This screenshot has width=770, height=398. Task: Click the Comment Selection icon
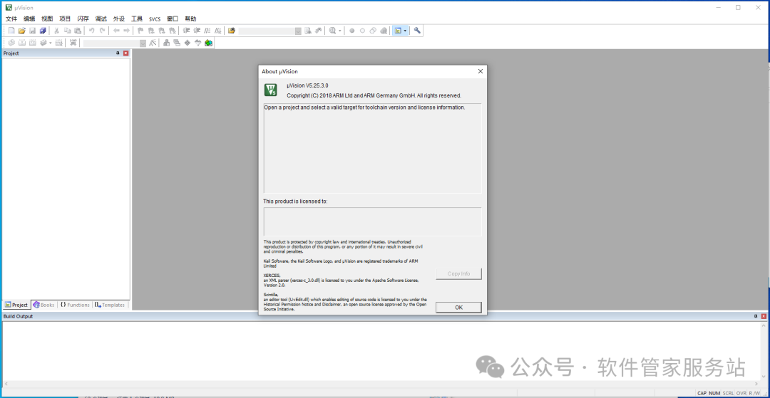tap(207, 31)
